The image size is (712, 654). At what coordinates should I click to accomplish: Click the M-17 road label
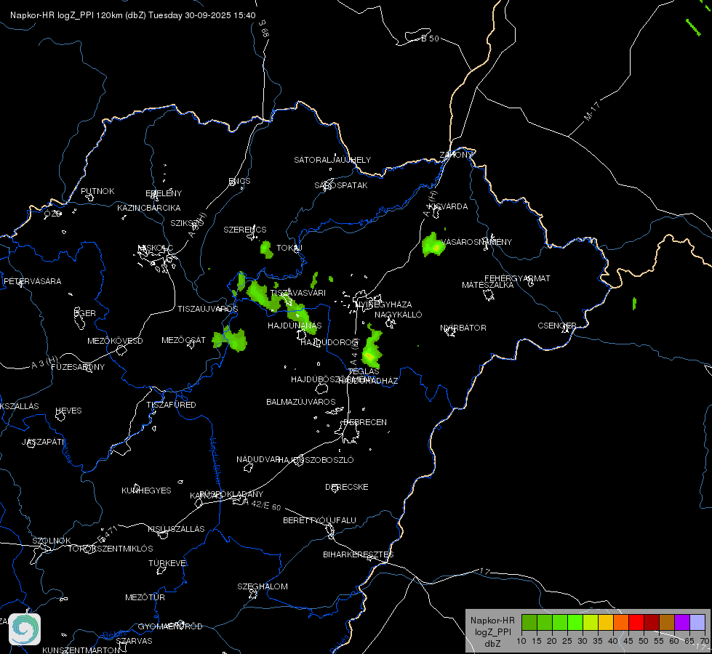[592, 111]
